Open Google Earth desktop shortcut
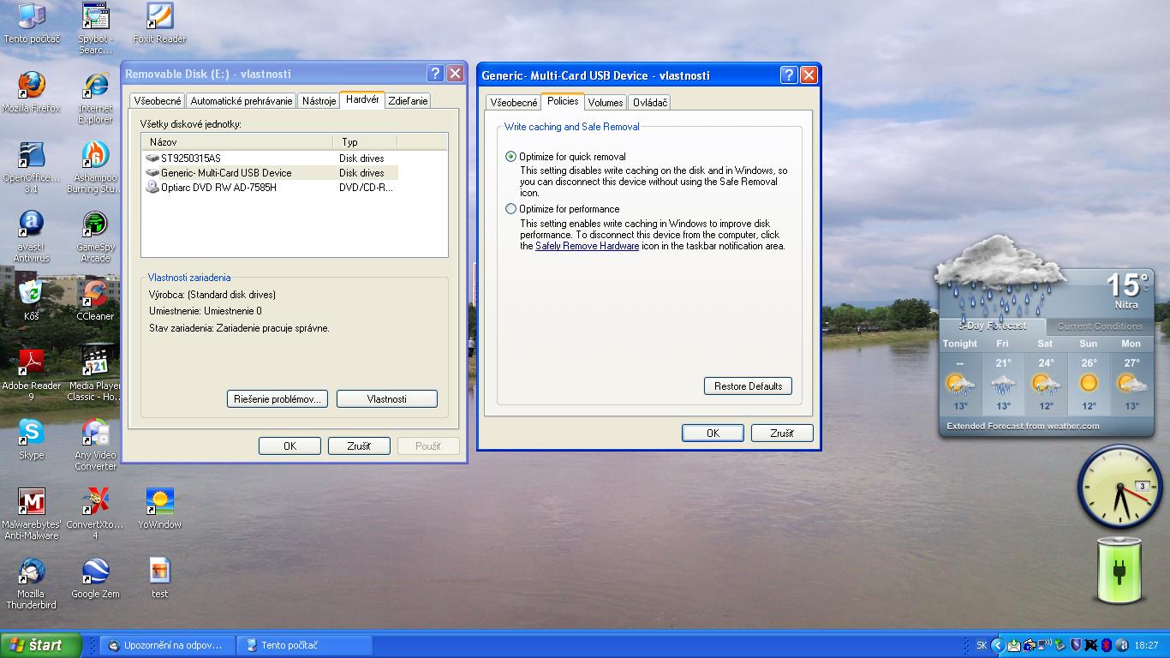This screenshot has width=1170, height=658. tap(95, 571)
